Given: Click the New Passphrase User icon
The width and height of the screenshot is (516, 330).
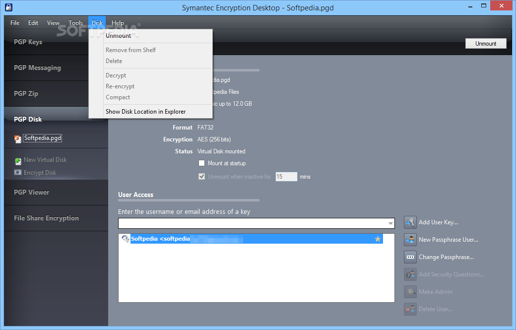Looking at the screenshot, I should pos(410,240).
